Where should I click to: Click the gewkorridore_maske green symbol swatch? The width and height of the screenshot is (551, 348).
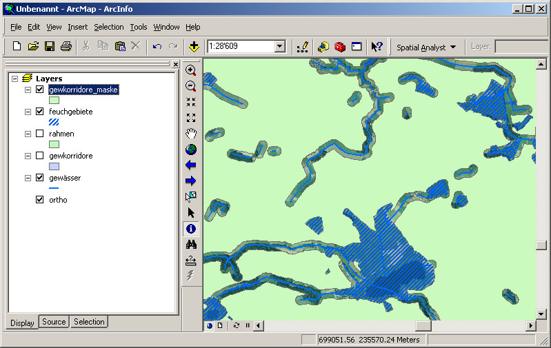(x=54, y=100)
